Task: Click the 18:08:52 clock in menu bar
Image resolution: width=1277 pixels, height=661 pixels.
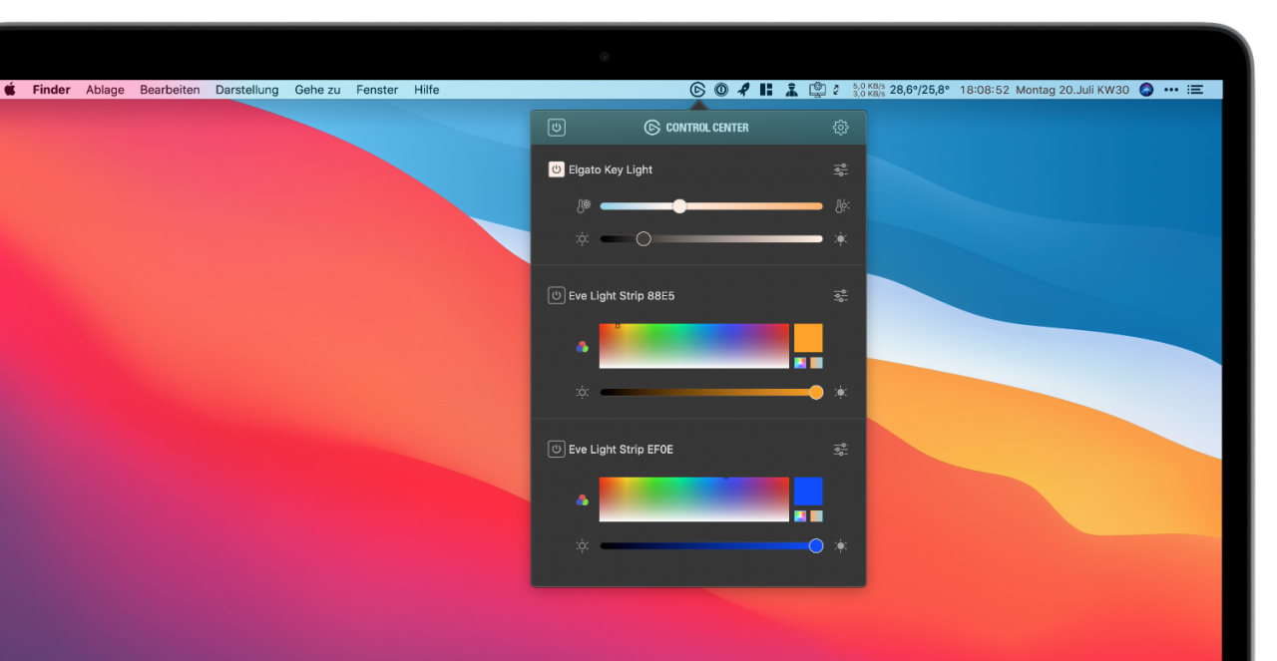Action: 985,90
